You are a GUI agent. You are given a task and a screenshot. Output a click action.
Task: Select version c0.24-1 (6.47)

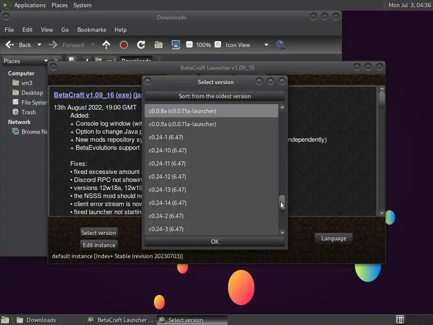click(x=211, y=137)
